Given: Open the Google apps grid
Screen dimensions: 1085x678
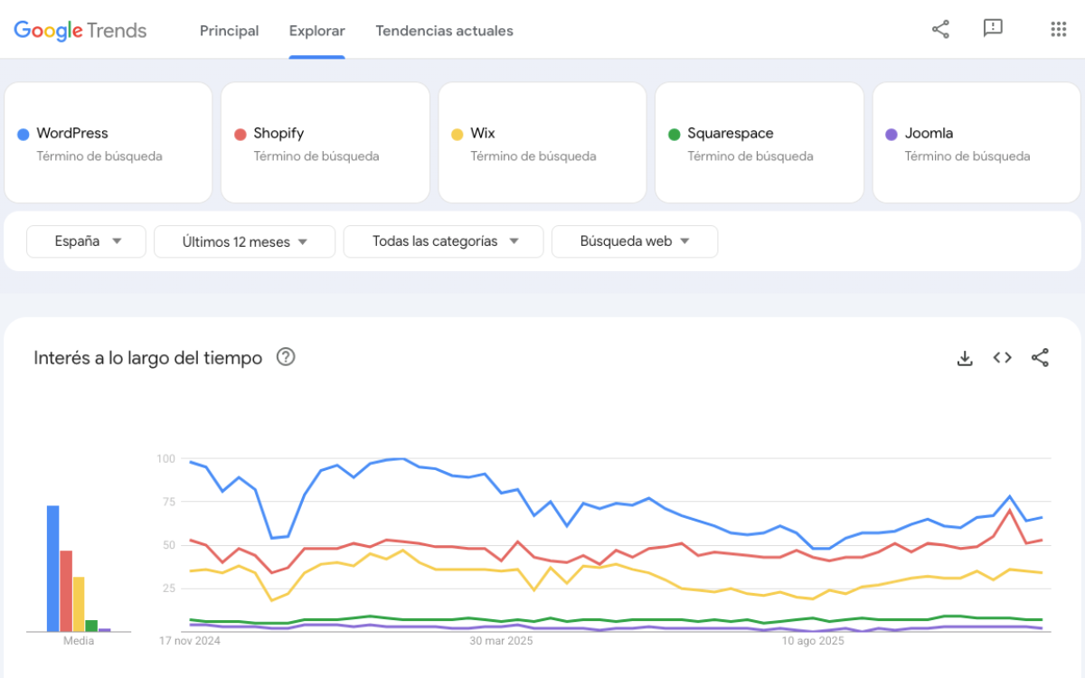Looking at the screenshot, I should pyautogui.click(x=1059, y=29).
